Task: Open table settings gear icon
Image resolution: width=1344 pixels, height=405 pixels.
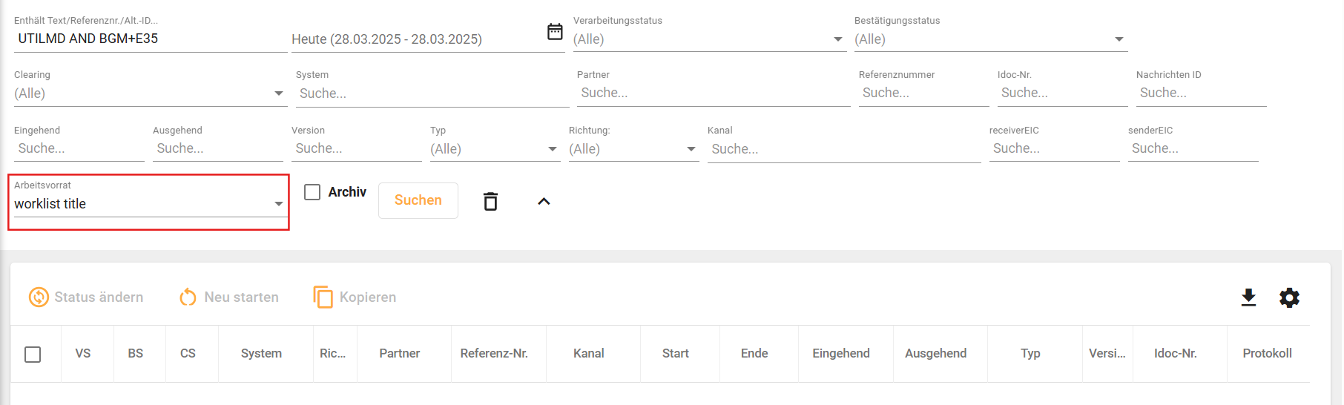Action: 1289,297
